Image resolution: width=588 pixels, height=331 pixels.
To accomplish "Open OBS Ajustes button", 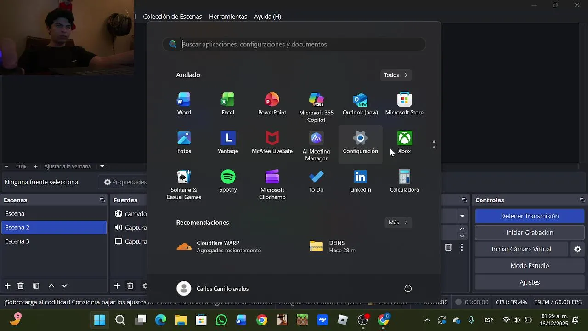I will tap(530, 282).
